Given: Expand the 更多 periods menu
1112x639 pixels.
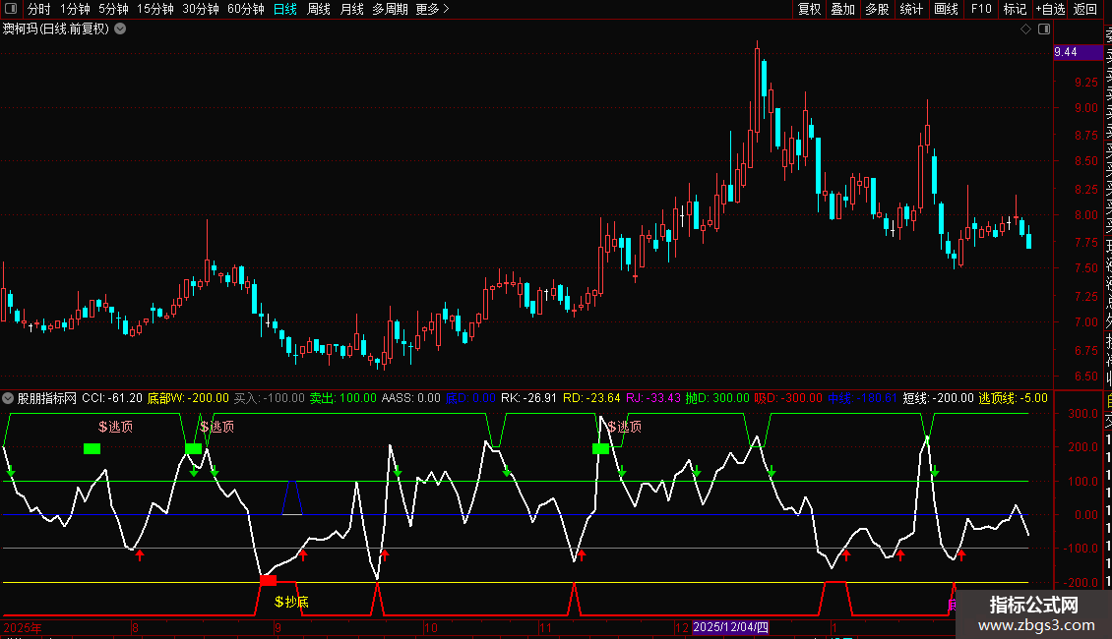Looking at the screenshot, I should [433, 9].
